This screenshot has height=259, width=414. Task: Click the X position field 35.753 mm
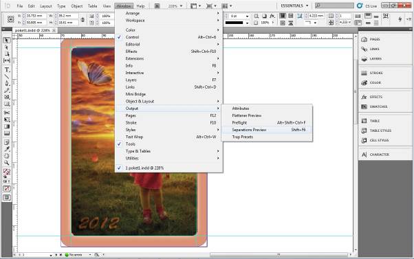(36, 16)
